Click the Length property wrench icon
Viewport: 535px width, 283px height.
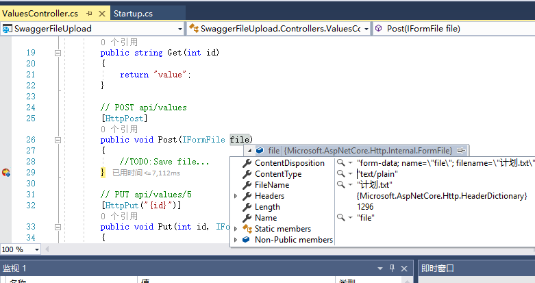pos(247,207)
